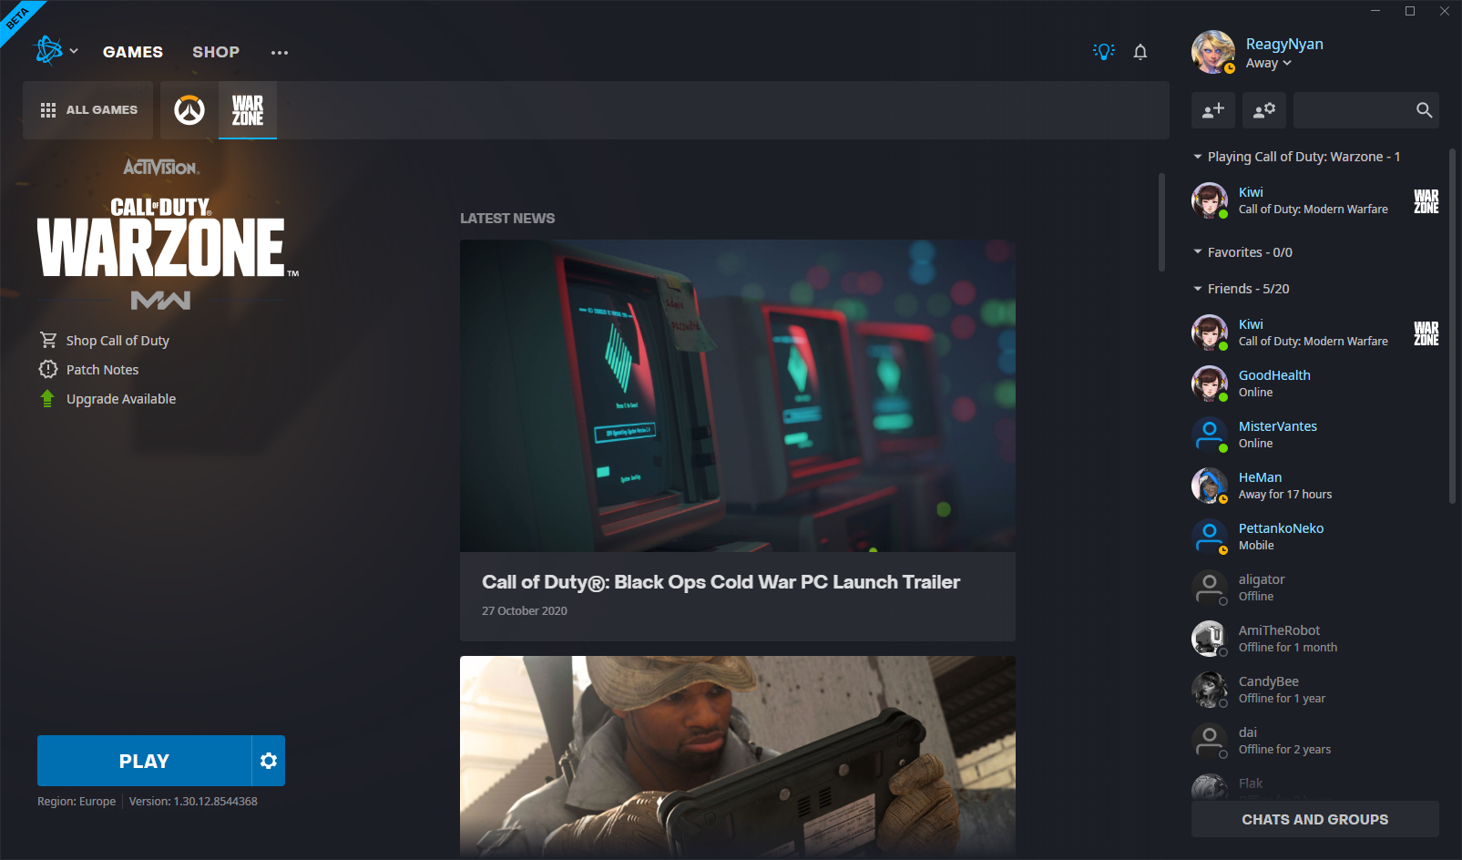1462x860 pixels.
Task: Select the Overwatch game tab
Action: 189,110
